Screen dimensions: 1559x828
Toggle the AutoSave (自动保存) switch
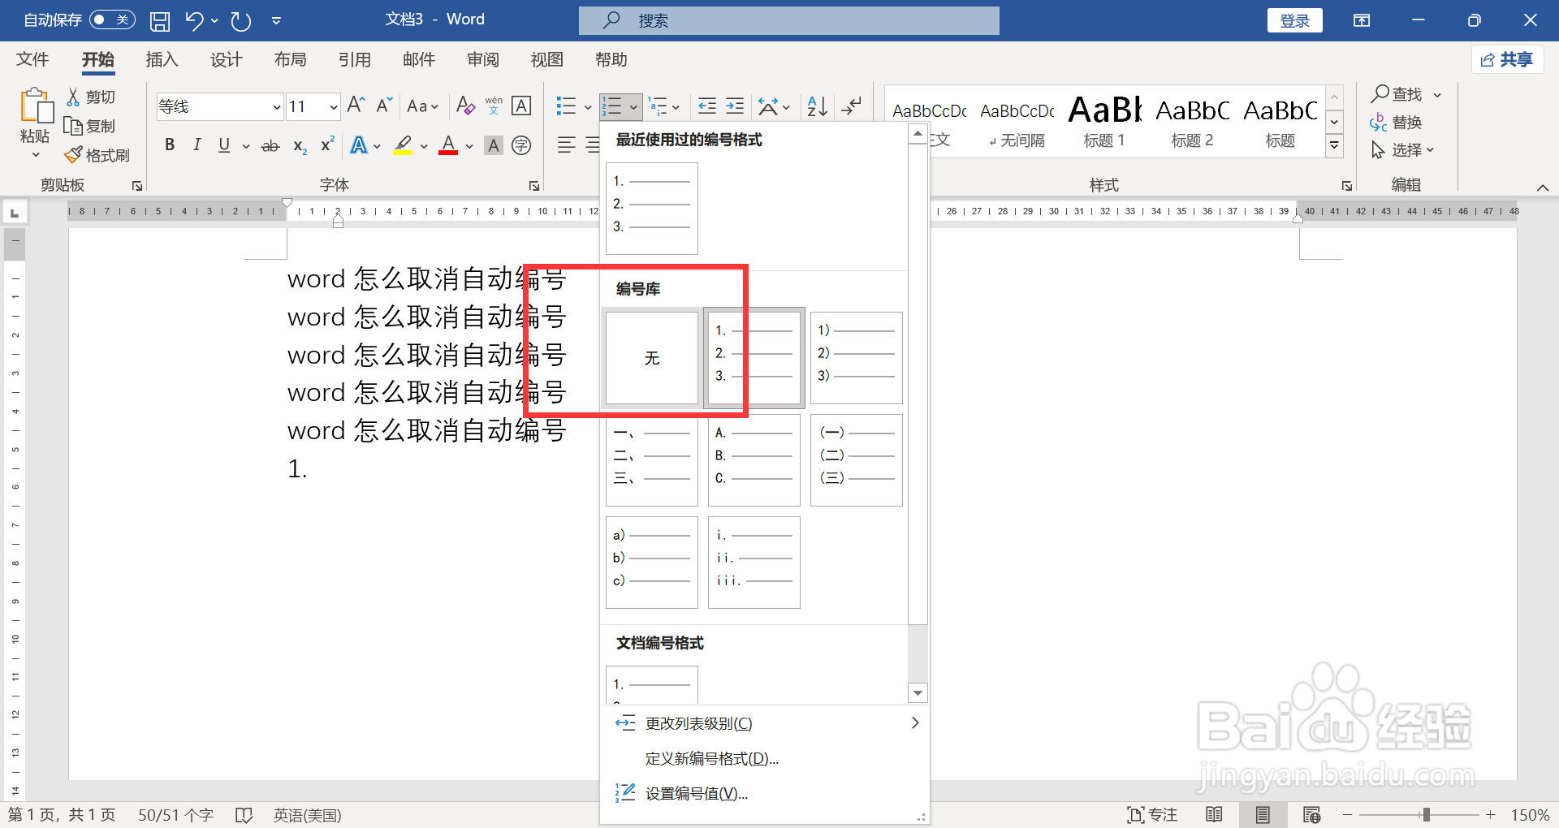tap(112, 19)
